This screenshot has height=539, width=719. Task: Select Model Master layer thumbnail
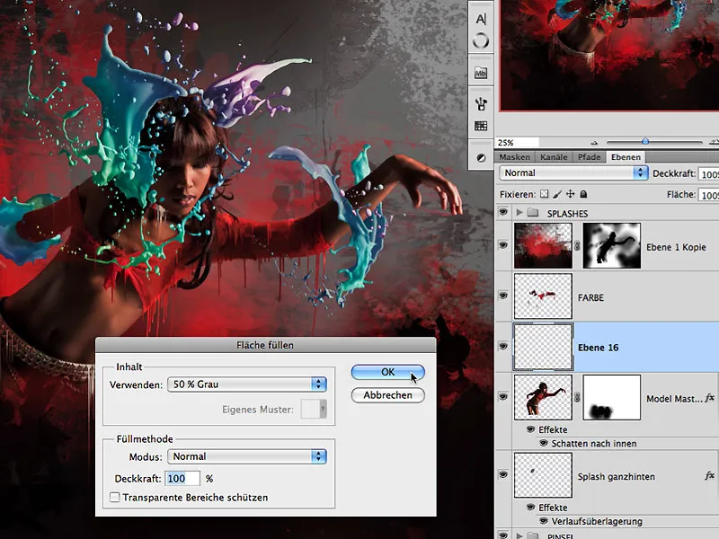pyautogui.click(x=544, y=397)
